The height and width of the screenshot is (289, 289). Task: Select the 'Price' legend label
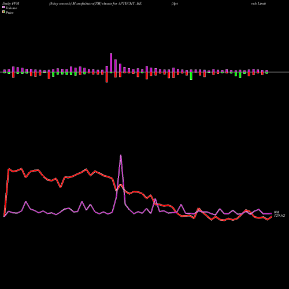[x=9, y=13]
